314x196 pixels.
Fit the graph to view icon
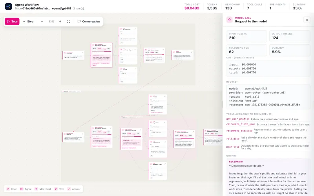point(68,22)
